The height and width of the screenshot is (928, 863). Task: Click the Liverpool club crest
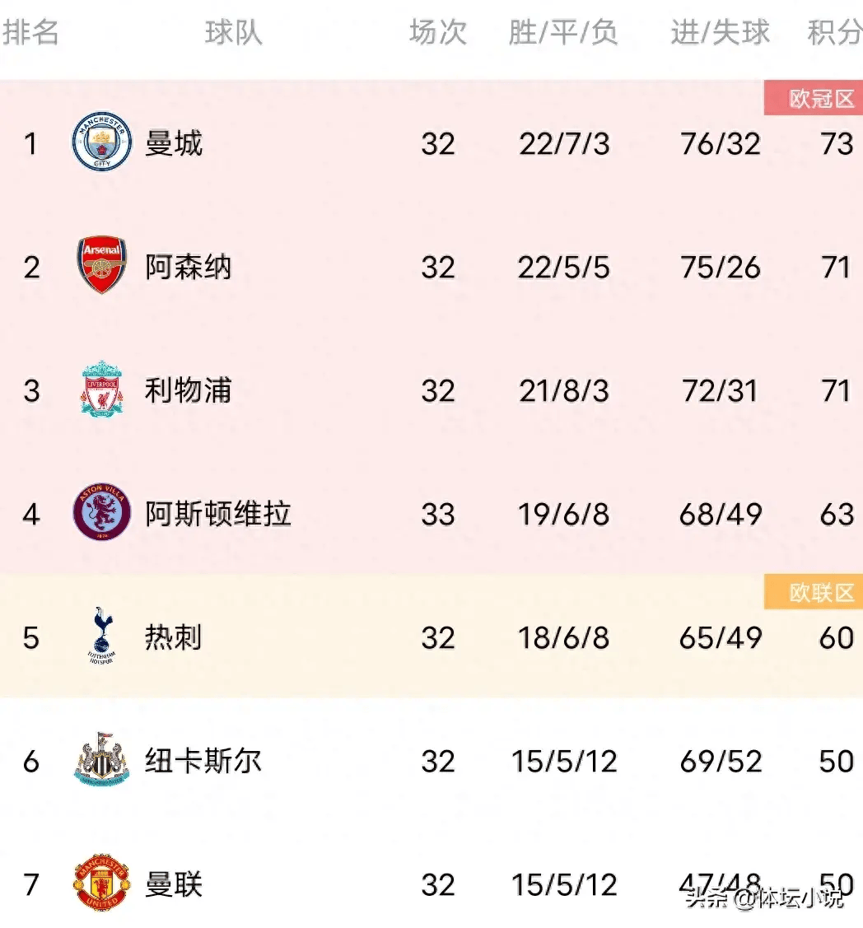tap(102, 389)
